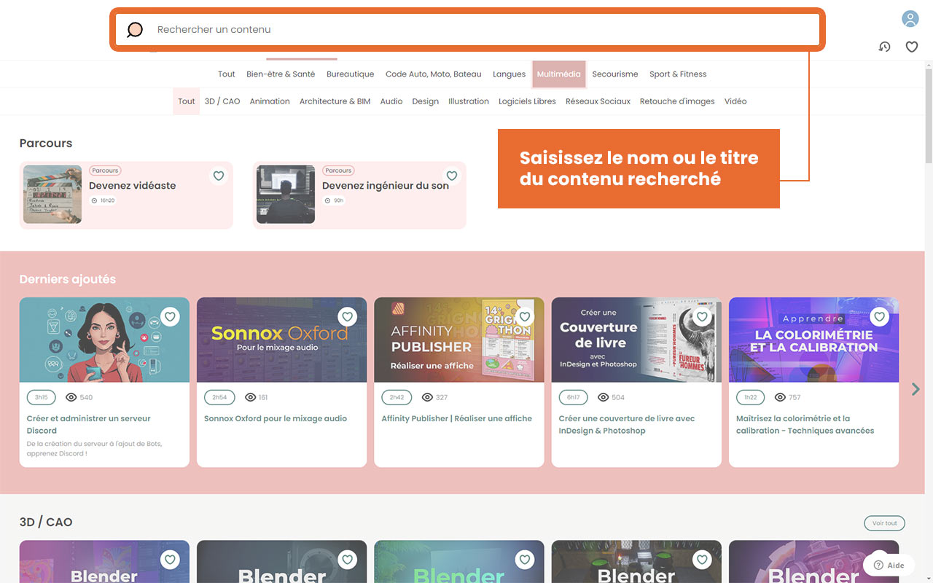Click the top-right favorites heart icon
Viewport: 933px width, 583px height.
[912, 46]
